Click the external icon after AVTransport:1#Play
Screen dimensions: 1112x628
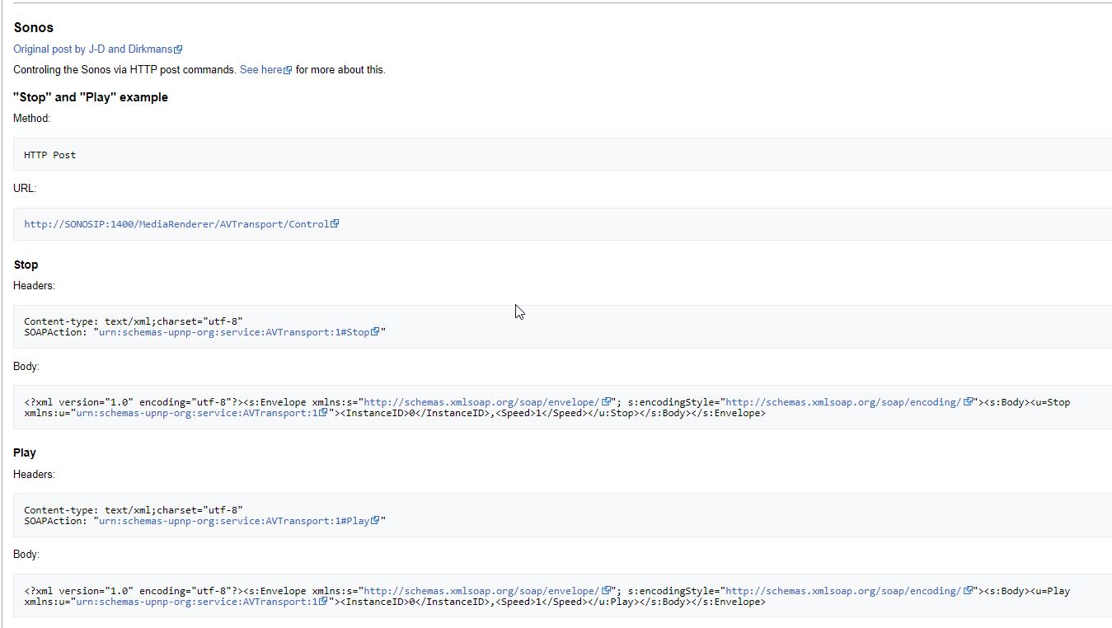[x=375, y=520]
